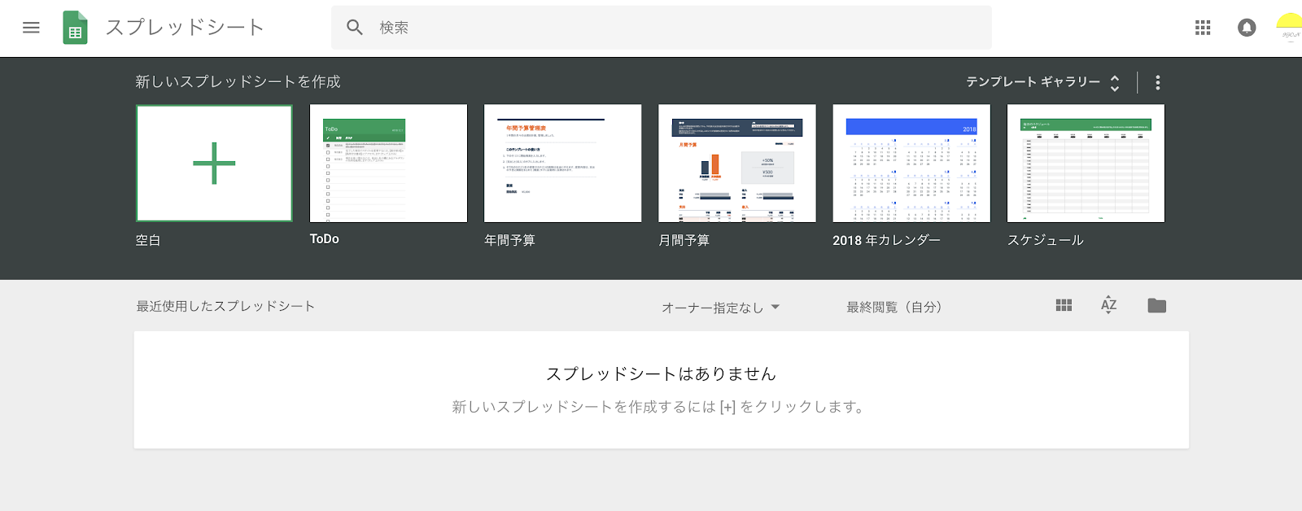This screenshot has height=511, width=1302.
Task: Click the スプレッドシート title text
Action: pos(185,28)
